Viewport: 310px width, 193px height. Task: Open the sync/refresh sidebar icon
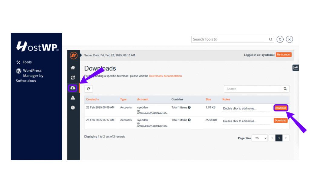click(73, 78)
